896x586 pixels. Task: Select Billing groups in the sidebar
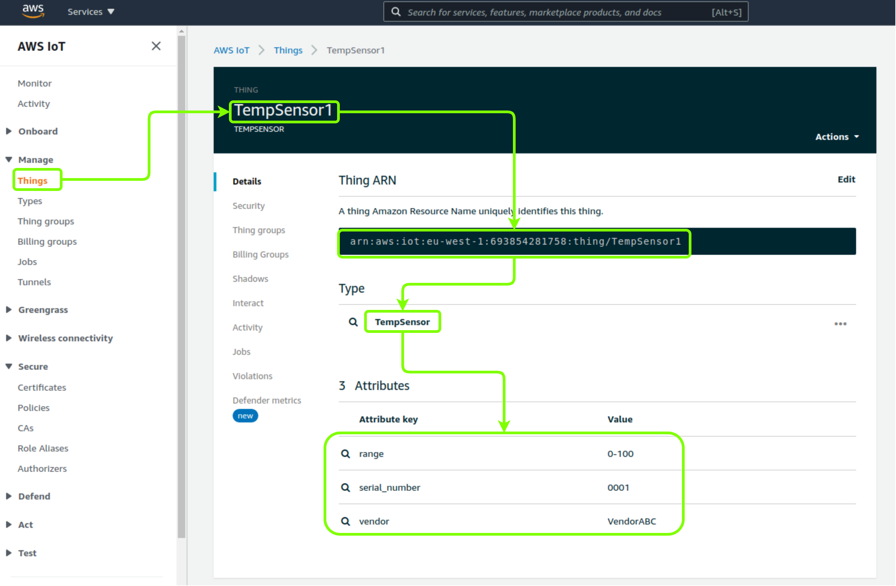click(47, 242)
